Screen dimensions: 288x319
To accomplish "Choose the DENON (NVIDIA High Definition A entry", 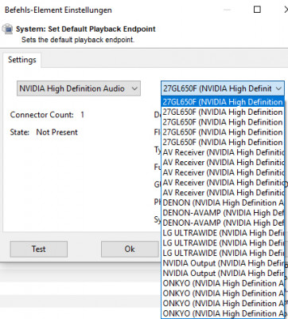I will pos(223,203).
